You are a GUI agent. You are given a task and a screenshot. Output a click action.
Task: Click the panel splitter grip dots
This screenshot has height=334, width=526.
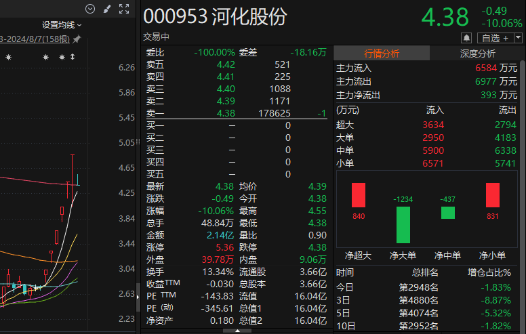(x=138, y=142)
